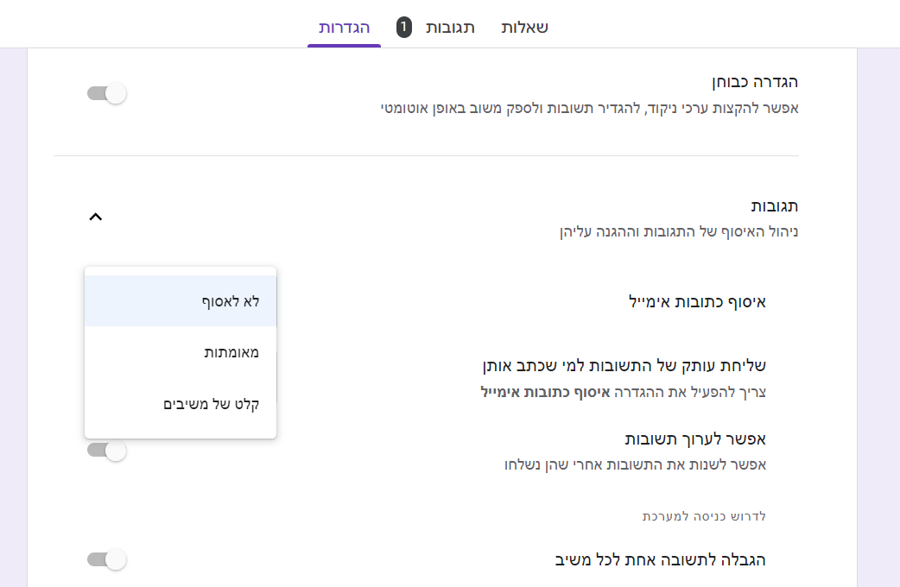Viewport: 900px width, 587px height.
Task: Click the תגובות section heading
Action: pos(775,206)
